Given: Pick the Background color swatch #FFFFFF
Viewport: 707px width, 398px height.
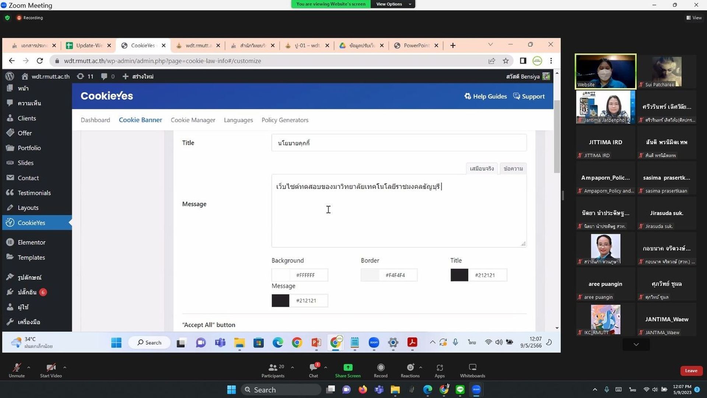Looking at the screenshot, I should [280, 275].
